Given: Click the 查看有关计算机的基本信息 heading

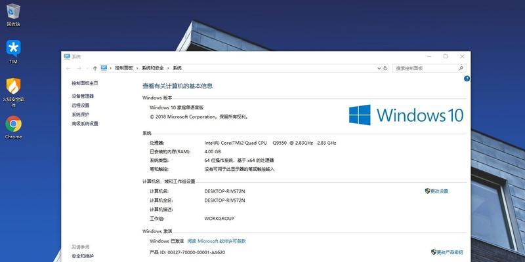Looking at the screenshot, I should click(x=177, y=86).
